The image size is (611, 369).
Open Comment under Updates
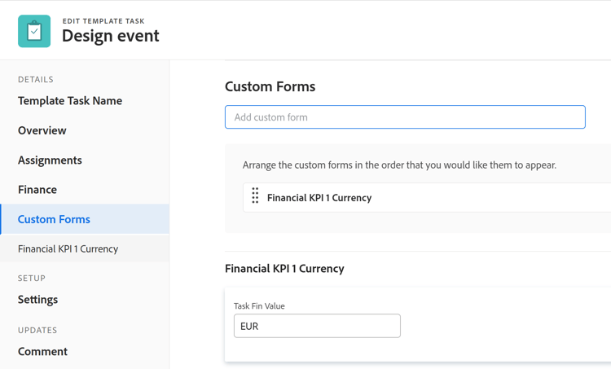(42, 352)
